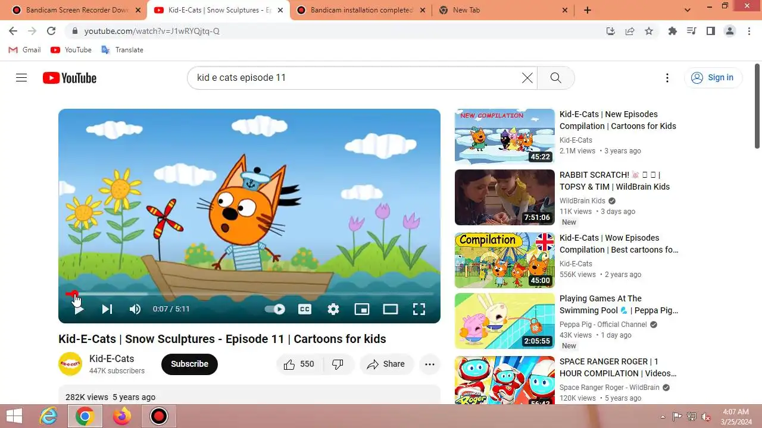Play the paused video
This screenshot has width=762, height=428.
pyautogui.click(x=78, y=309)
